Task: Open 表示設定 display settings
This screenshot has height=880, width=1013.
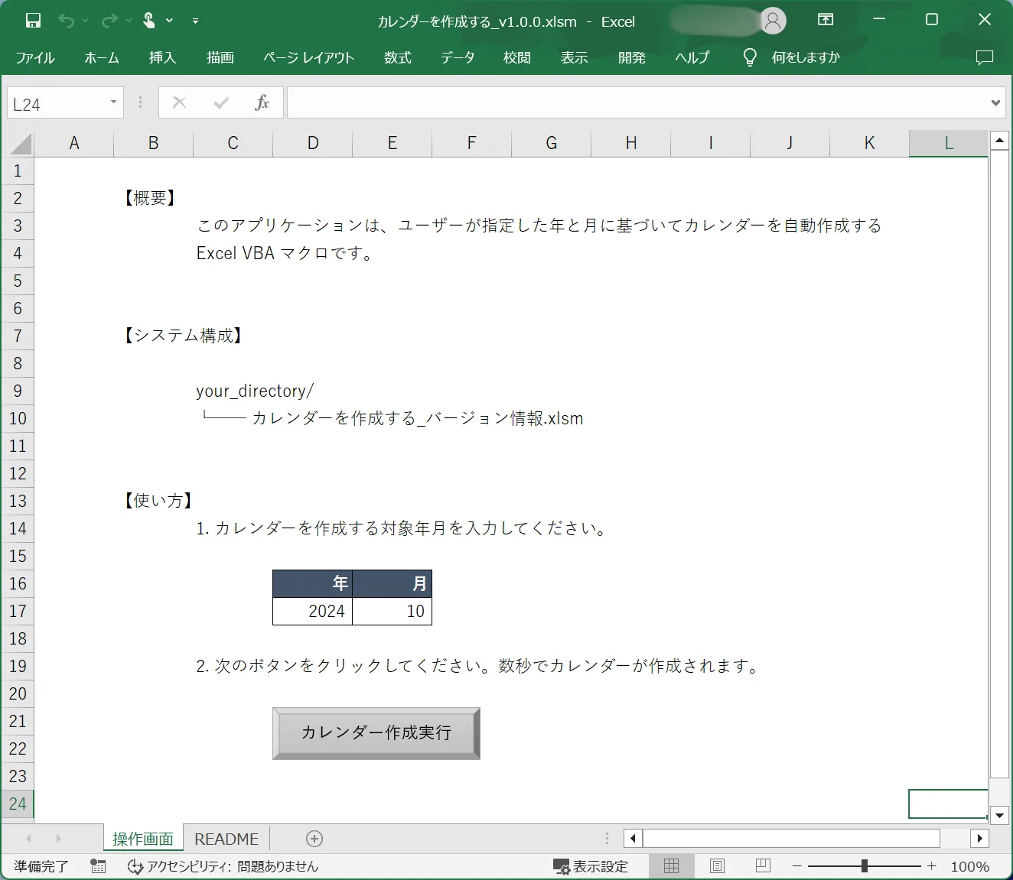Action: (591, 866)
